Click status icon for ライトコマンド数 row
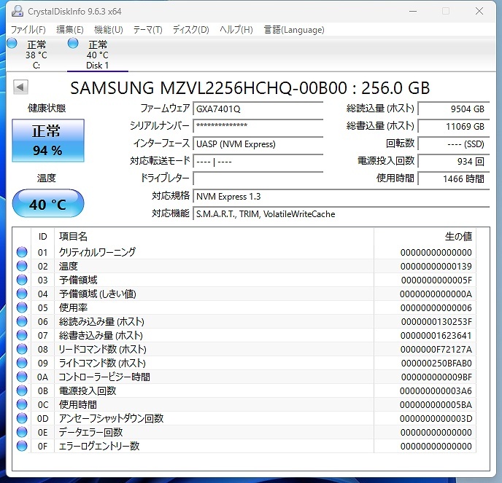The image size is (502, 483). pyautogui.click(x=22, y=363)
